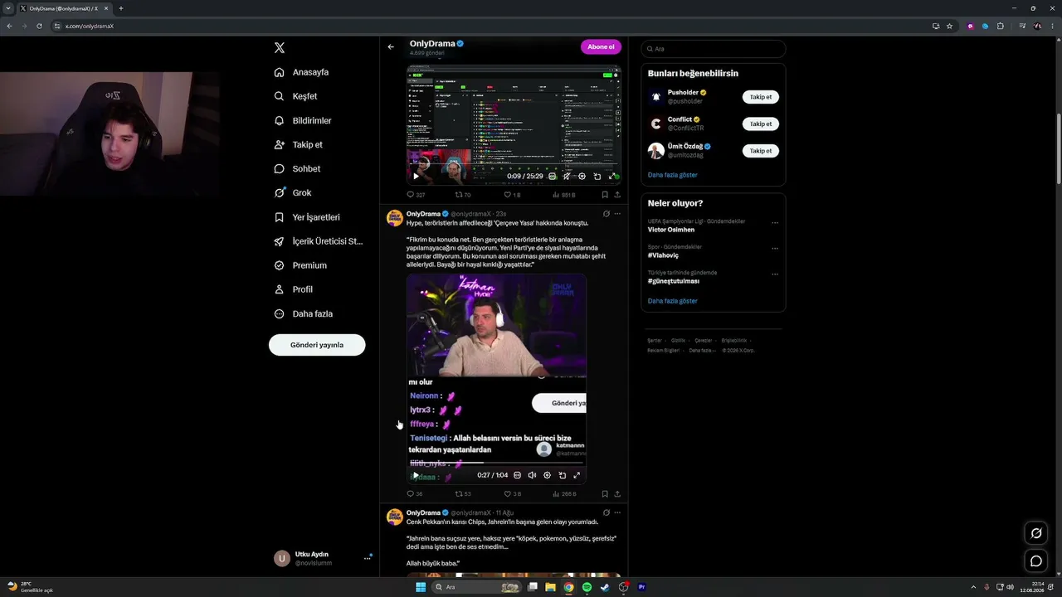This screenshot has width=1062, height=597.
Task: Open Yer İşaretleri bookmarks
Action: tap(307, 217)
